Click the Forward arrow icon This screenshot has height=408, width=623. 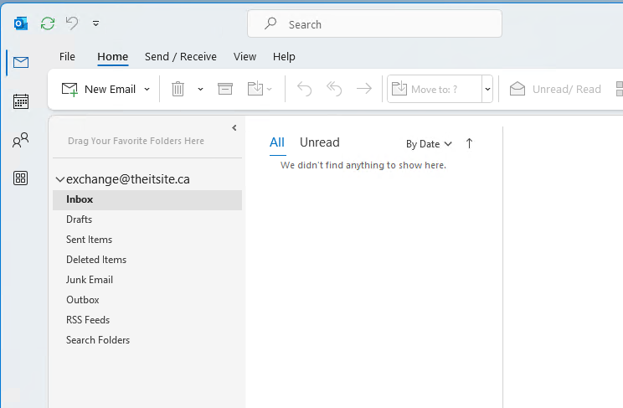364,89
